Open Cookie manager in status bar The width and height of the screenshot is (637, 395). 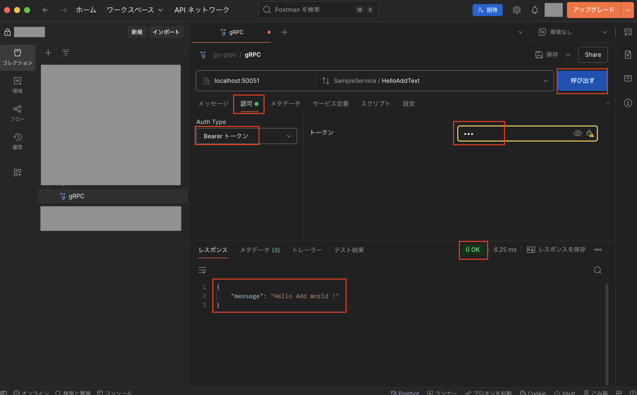click(x=533, y=393)
